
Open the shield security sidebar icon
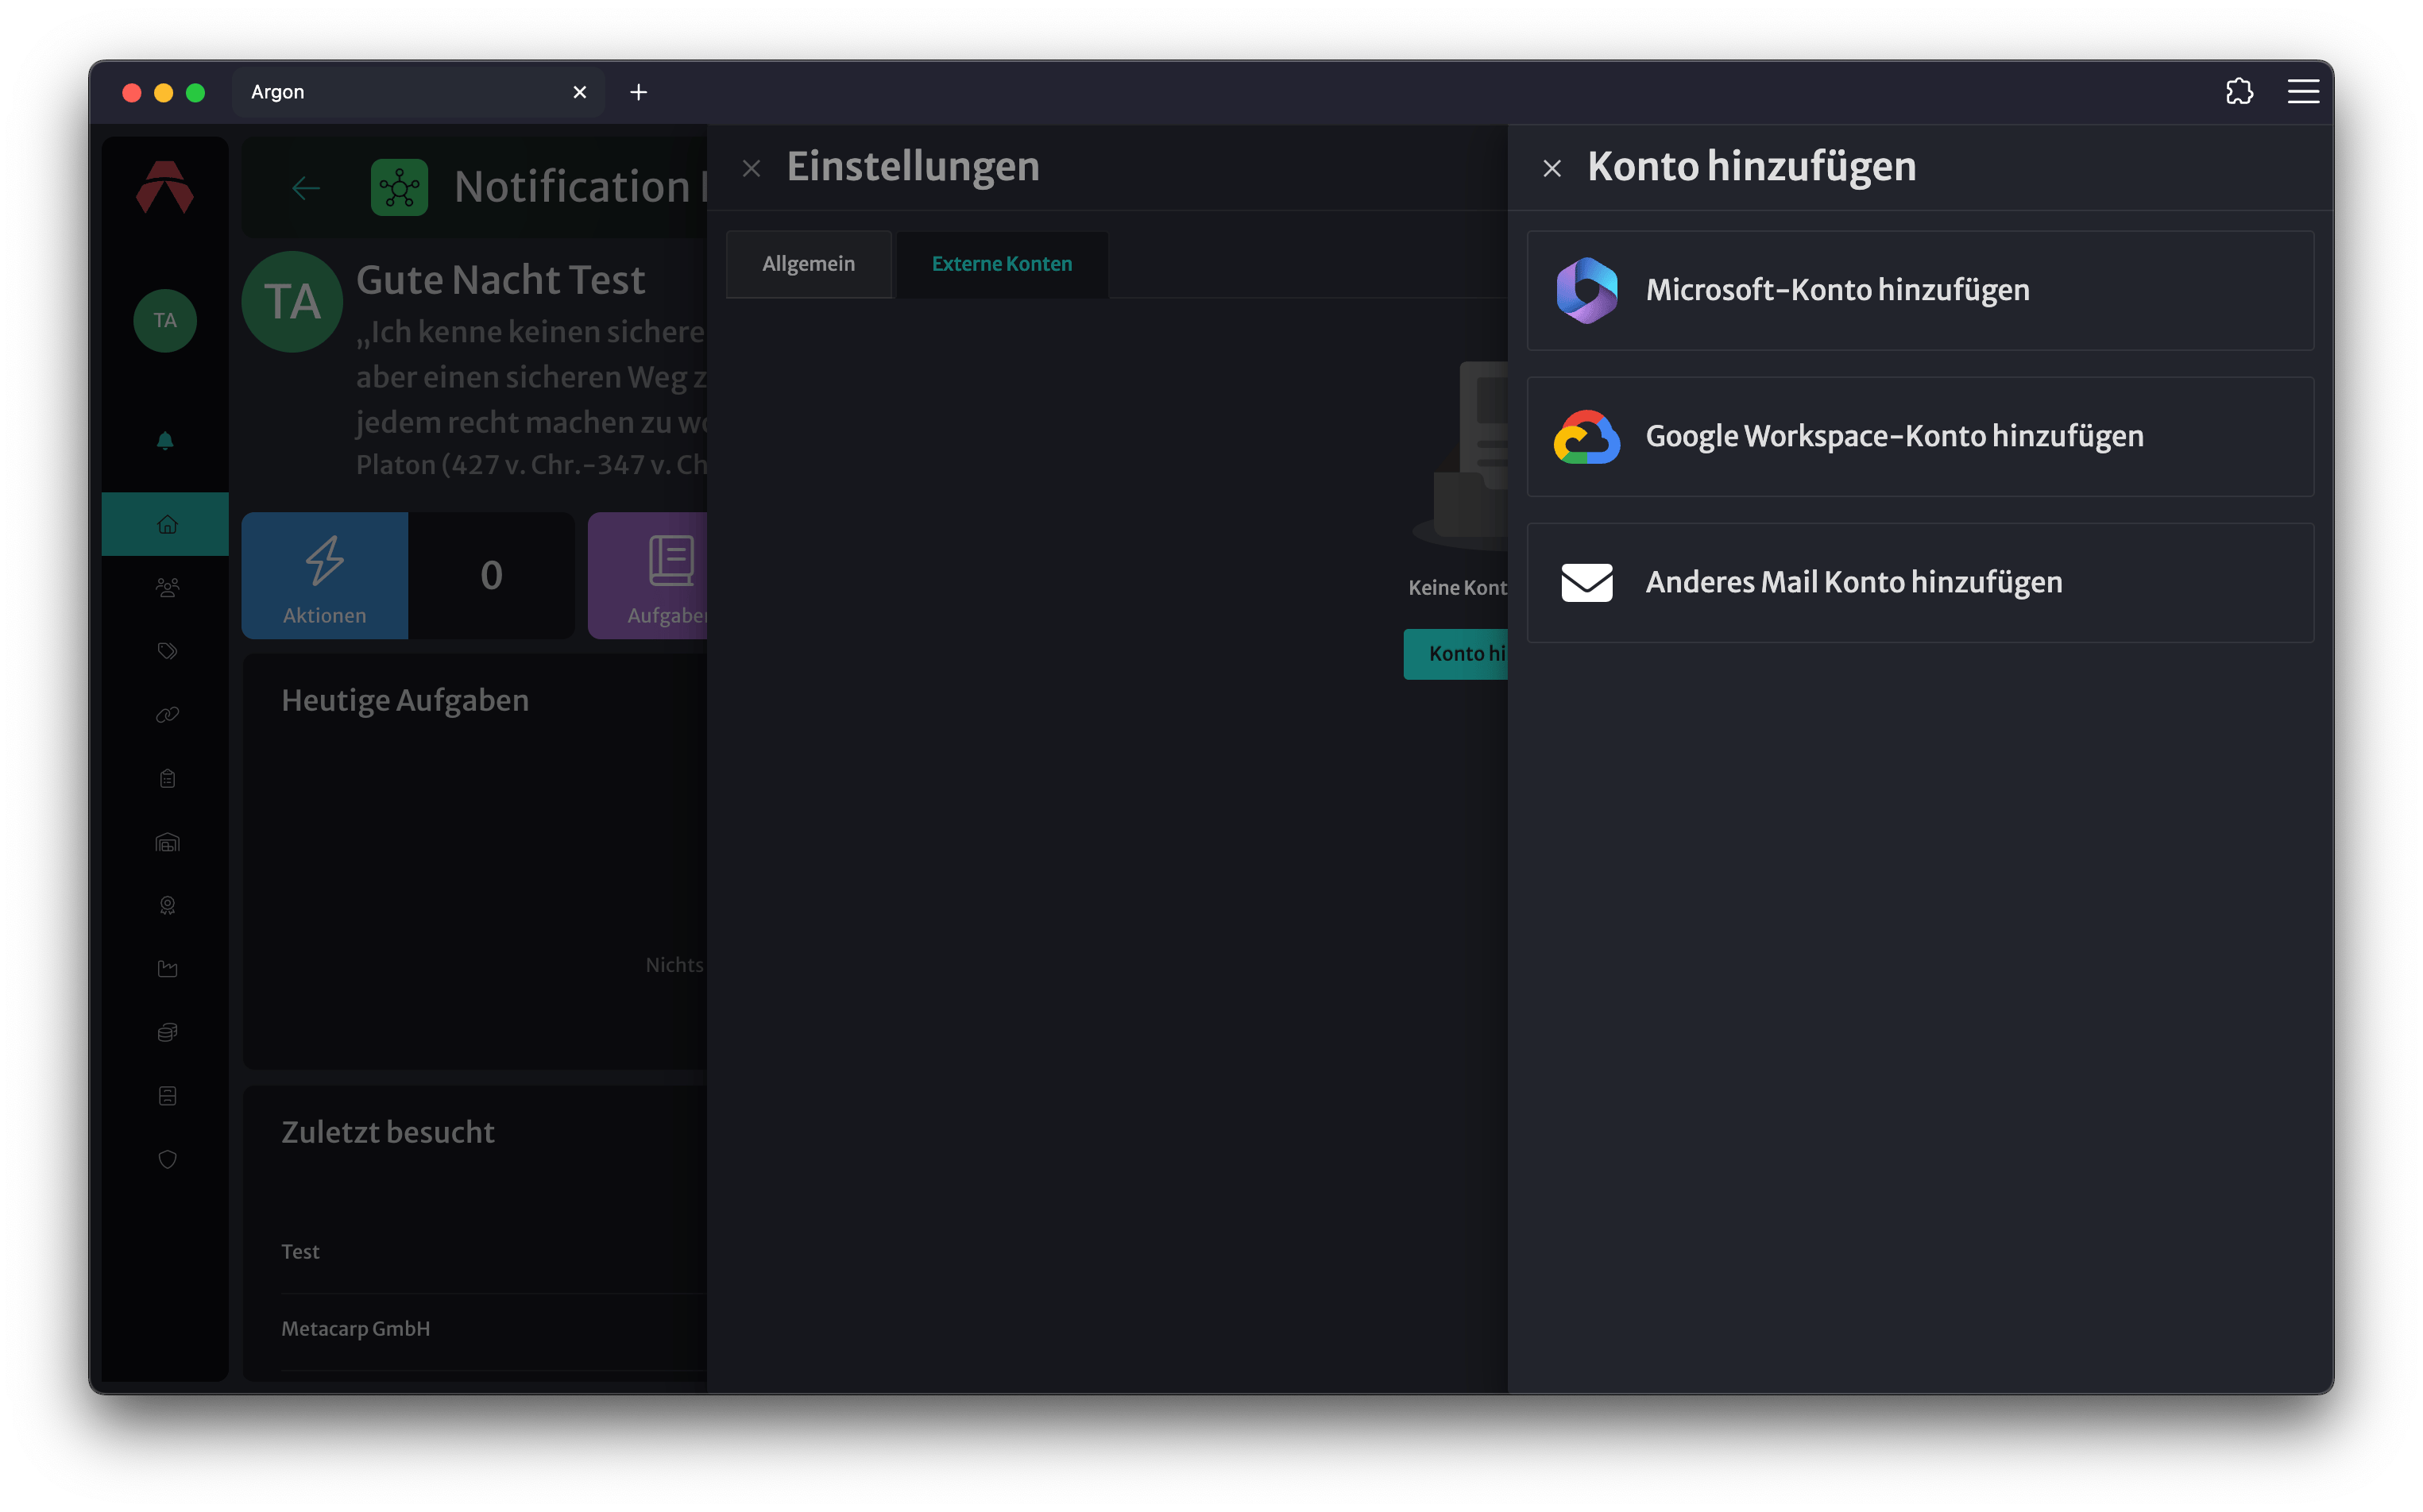tap(167, 1159)
